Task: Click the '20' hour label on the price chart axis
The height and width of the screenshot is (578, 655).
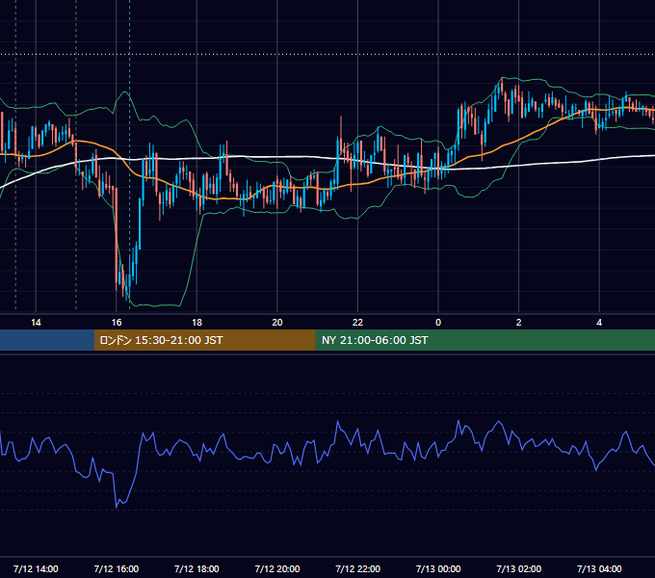Action: coord(277,323)
